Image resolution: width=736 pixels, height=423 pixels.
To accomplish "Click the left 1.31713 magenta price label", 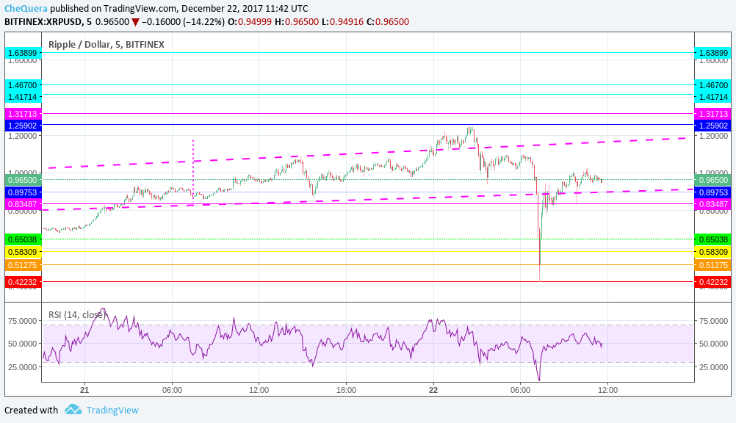I will (x=21, y=114).
